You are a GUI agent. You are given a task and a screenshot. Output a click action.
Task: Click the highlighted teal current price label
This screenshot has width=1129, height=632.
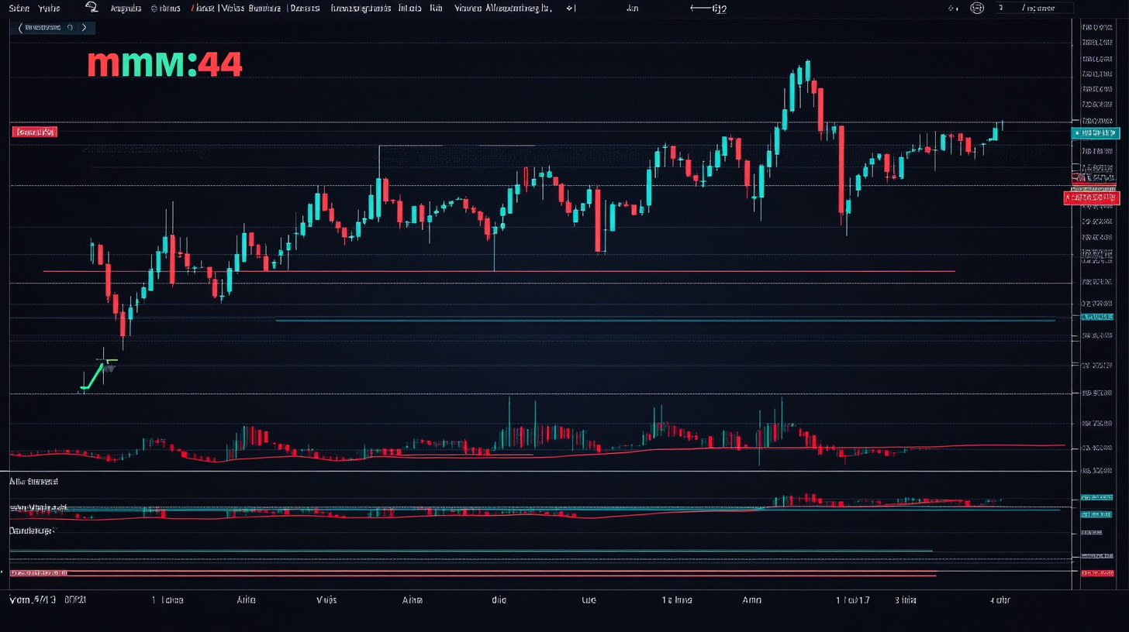1096,132
